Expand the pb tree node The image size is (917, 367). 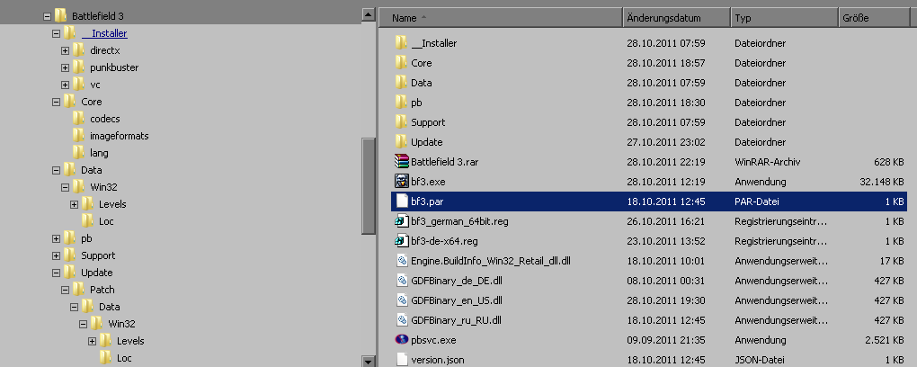pos(56,238)
